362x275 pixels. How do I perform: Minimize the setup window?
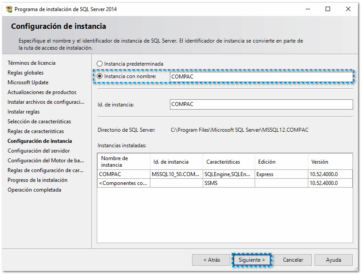click(308, 9)
